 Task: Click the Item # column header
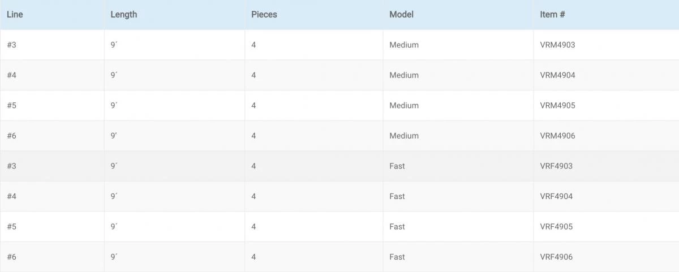pos(552,15)
